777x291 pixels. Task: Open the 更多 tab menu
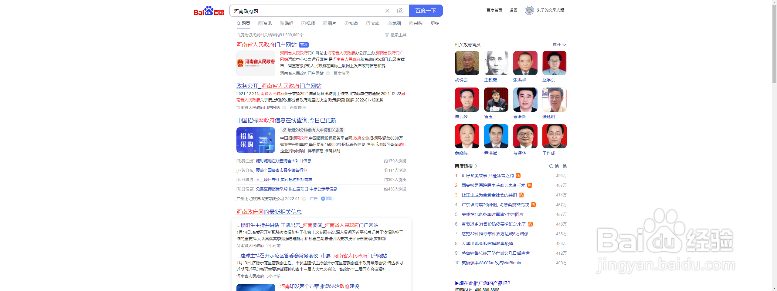[x=435, y=23]
